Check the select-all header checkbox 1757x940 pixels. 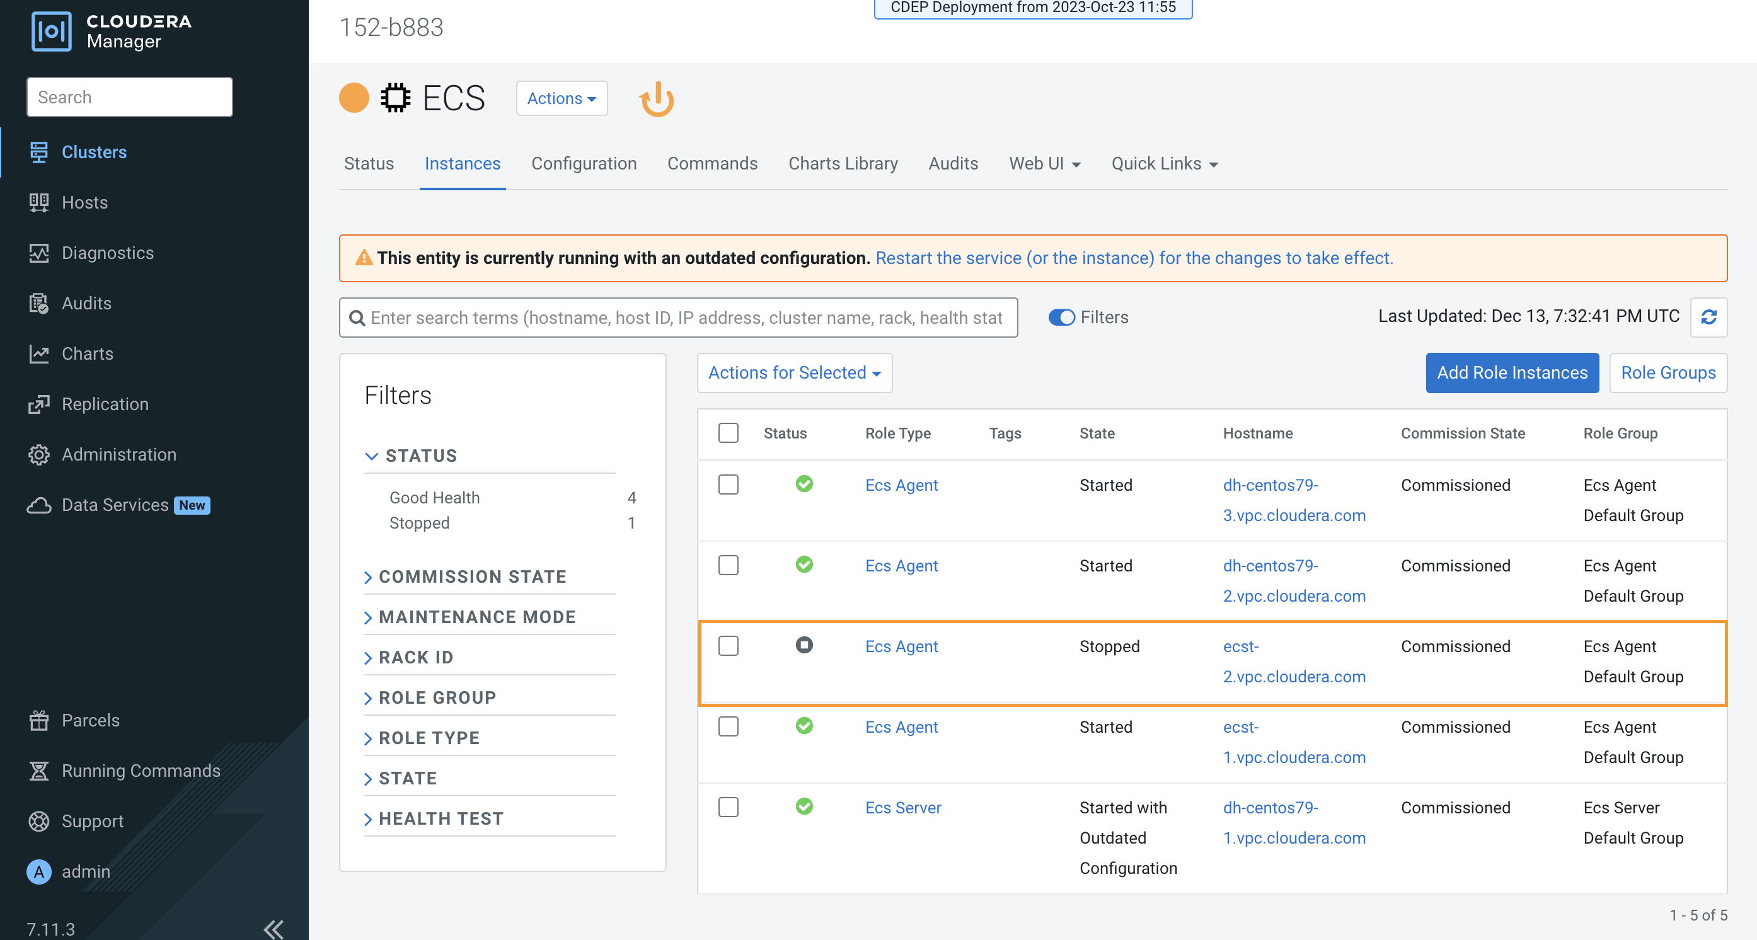click(x=728, y=433)
